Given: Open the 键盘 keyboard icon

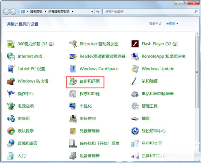Looking at the screenshot, I should [x=135, y=118].
